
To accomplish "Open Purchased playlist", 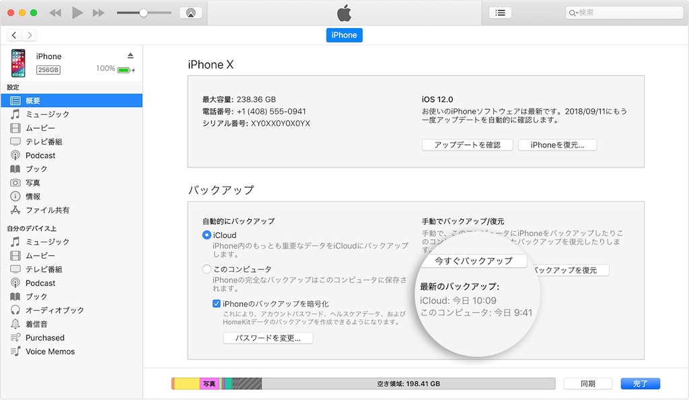I will click(71, 337).
